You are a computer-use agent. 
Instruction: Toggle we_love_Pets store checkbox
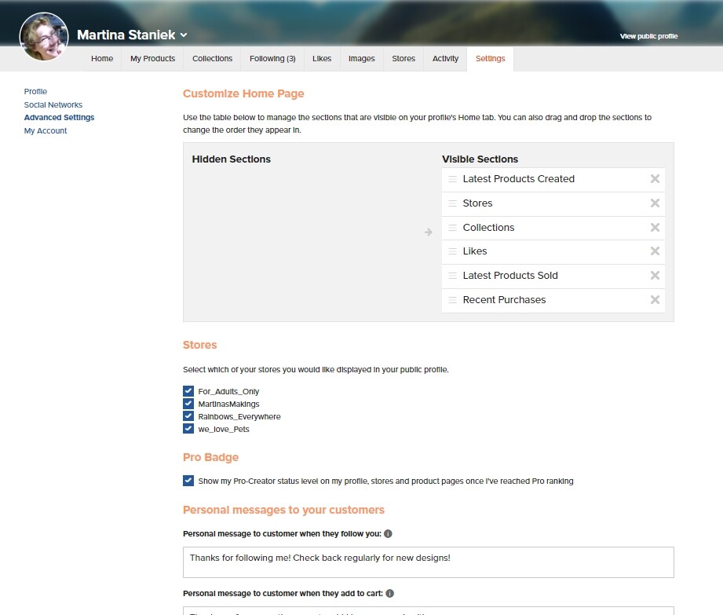[x=188, y=429]
